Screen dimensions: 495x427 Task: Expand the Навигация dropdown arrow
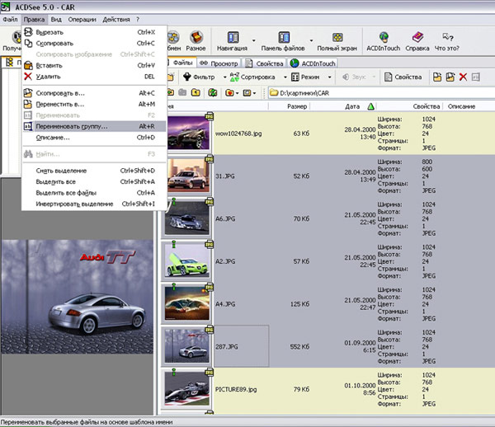click(x=253, y=40)
